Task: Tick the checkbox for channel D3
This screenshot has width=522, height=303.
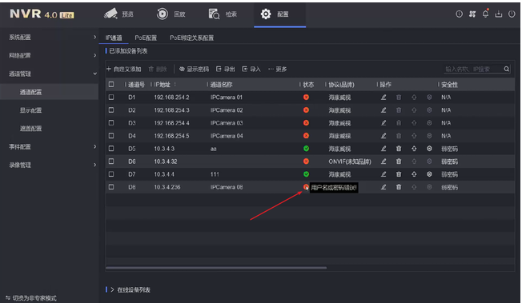Action: [x=111, y=123]
